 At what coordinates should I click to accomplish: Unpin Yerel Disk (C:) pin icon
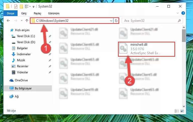pyautogui.click(x=50, y=36)
